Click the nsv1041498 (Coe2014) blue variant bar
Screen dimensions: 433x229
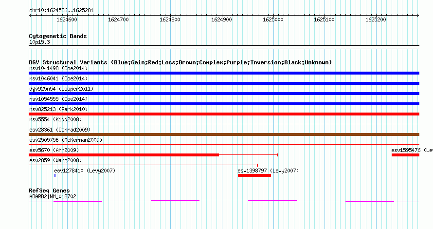tap(224, 73)
